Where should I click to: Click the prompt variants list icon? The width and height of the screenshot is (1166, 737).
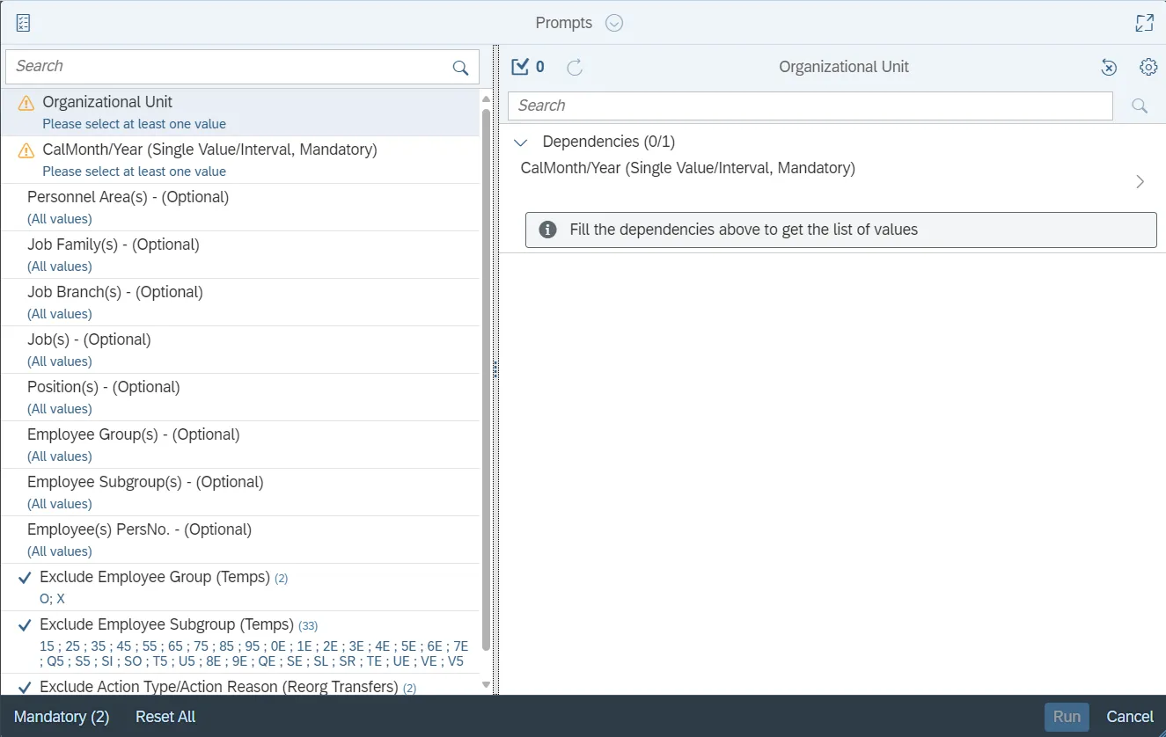click(24, 23)
